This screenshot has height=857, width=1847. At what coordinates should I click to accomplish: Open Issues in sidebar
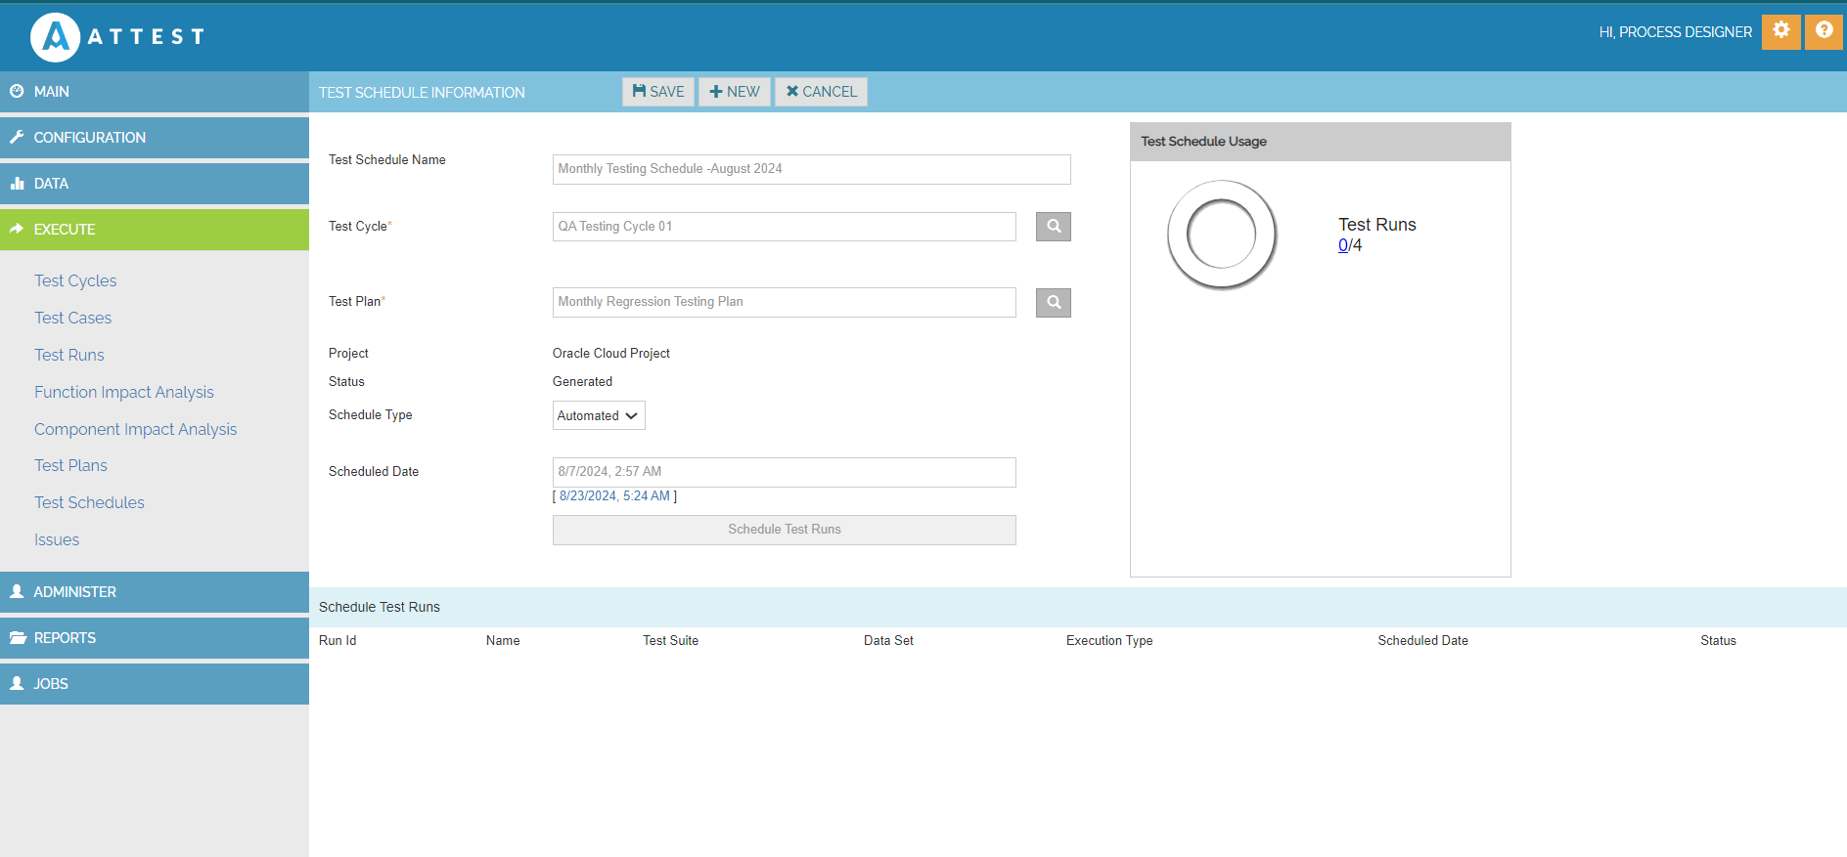coord(57,539)
